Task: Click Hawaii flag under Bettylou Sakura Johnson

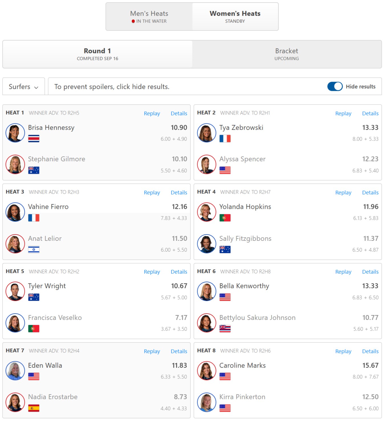Action: click(225, 329)
